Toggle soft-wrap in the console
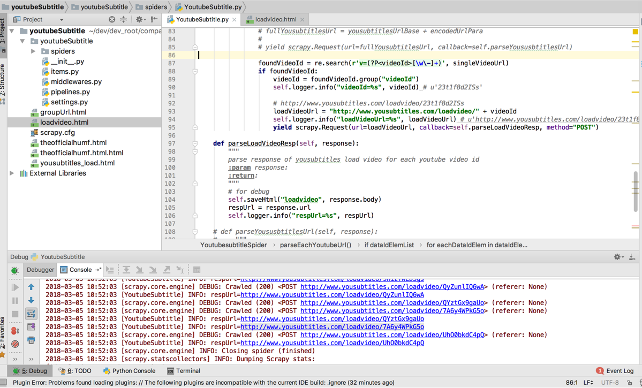 pyautogui.click(x=31, y=314)
